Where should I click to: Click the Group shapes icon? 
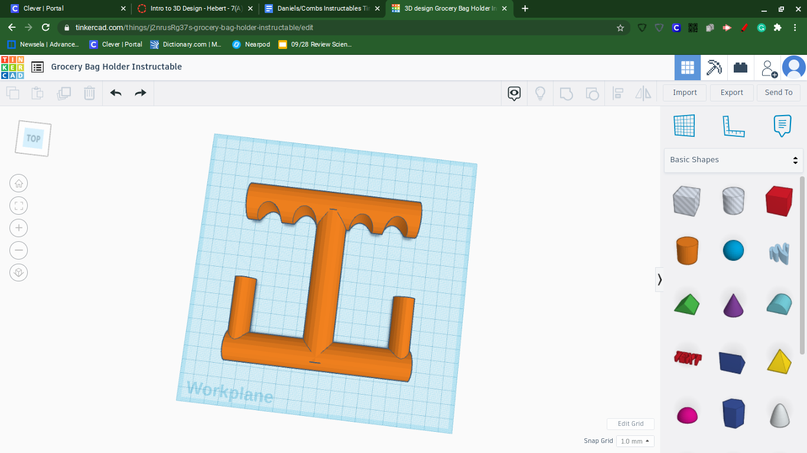click(x=566, y=93)
